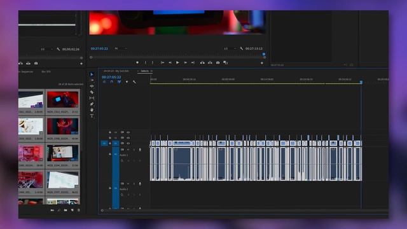Screen dimensions: 407x229
Task: Go to In point in Program monitor
Action: tap(162, 62)
